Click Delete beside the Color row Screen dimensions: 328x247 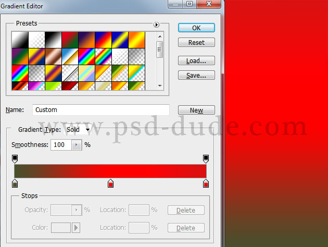coord(186,228)
